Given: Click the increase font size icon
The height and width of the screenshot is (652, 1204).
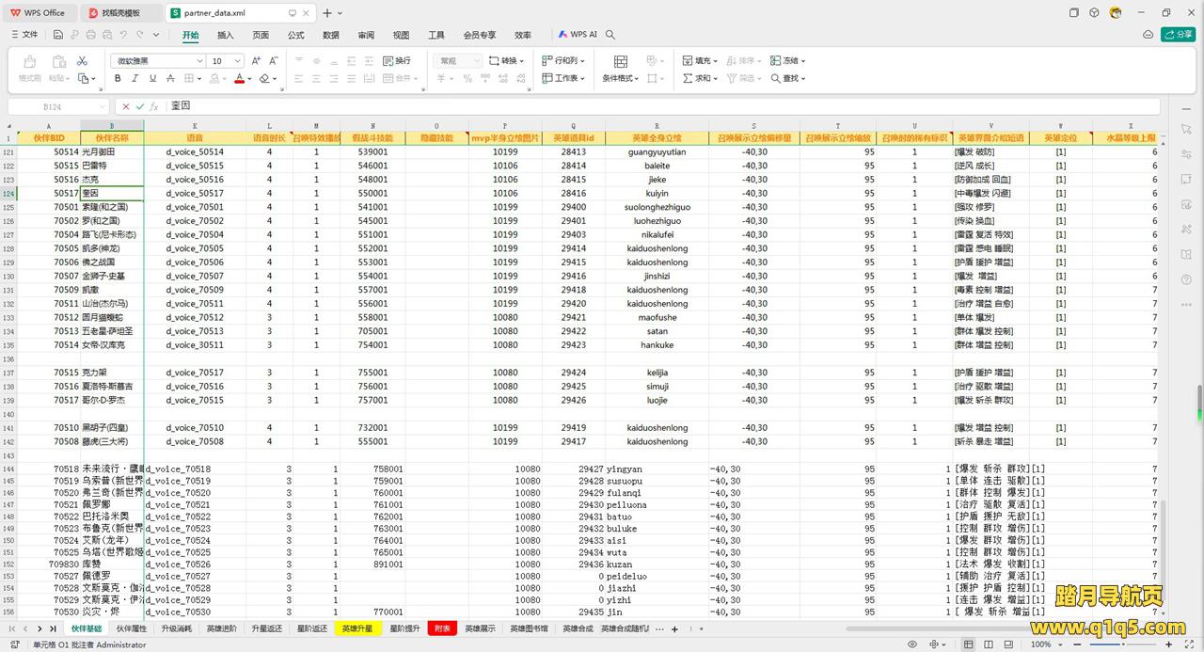Looking at the screenshot, I should click(x=257, y=61).
